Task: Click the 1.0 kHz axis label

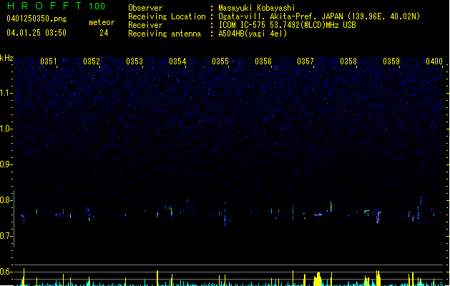Action: (x=6, y=129)
